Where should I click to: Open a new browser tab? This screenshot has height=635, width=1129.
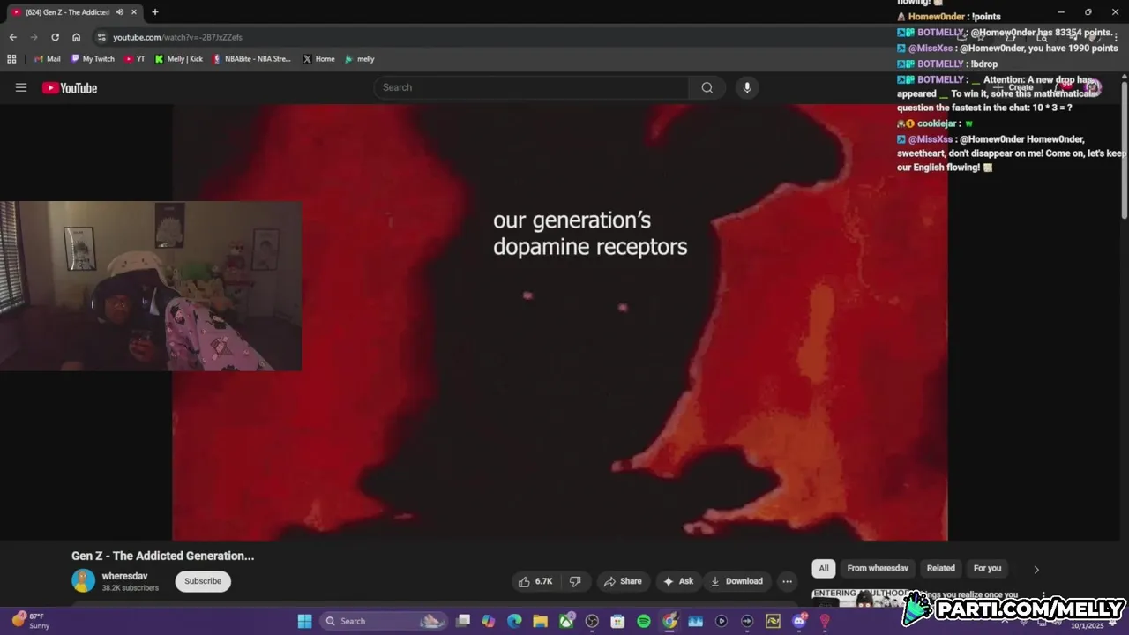click(x=155, y=12)
